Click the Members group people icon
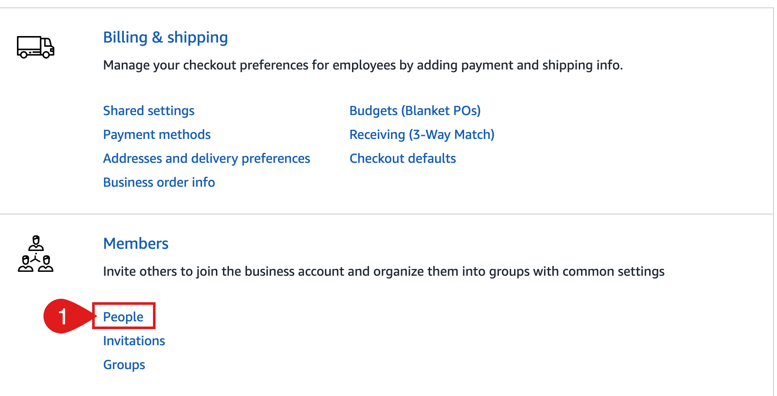Screen dimensions: 777x396 [x=36, y=254]
